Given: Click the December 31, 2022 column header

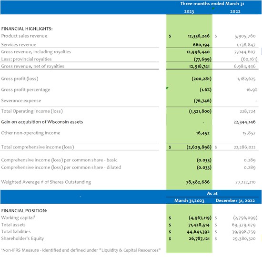Looking at the screenshot, I should point(235,200).
